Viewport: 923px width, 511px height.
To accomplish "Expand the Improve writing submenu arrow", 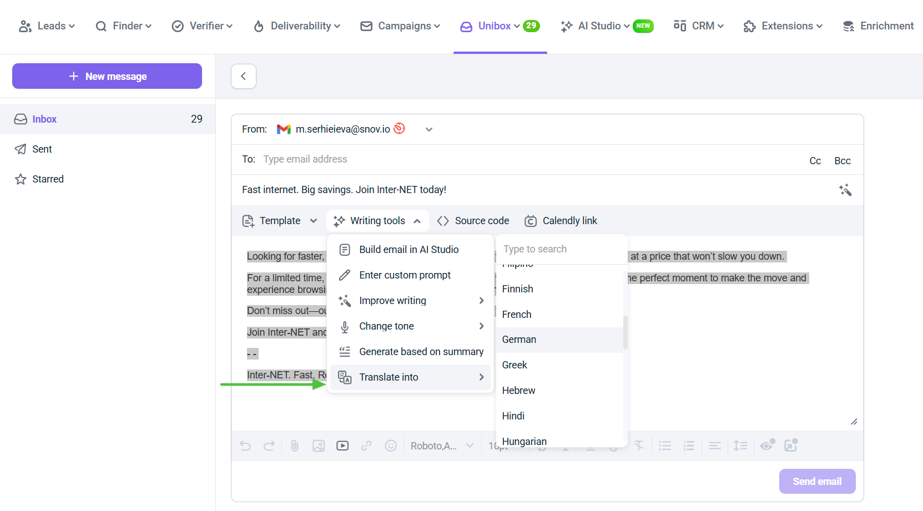I will click(x=481, y=301).
